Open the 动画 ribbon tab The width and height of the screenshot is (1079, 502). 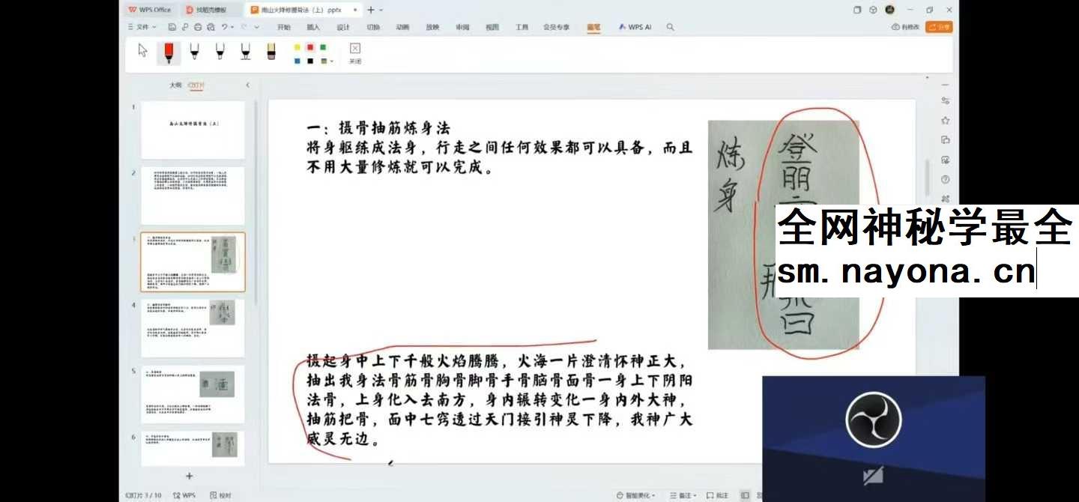402,27
